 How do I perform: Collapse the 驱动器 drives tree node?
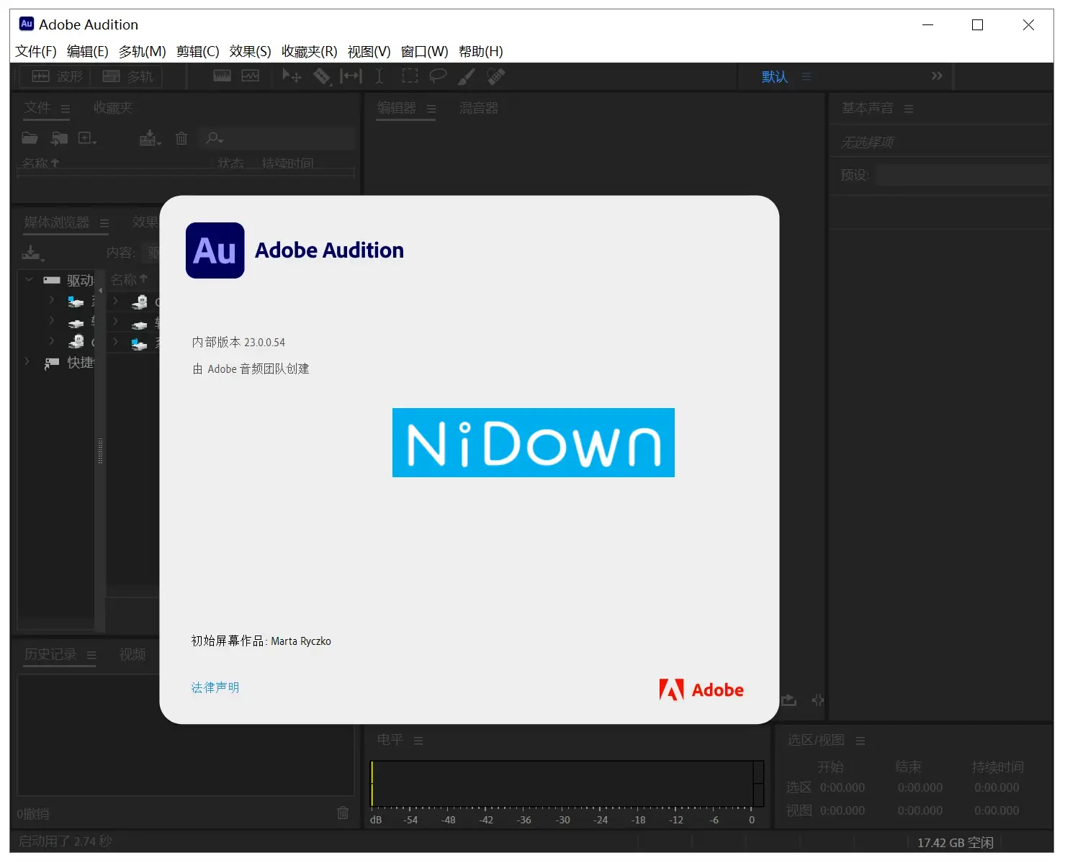click(29, 280)
